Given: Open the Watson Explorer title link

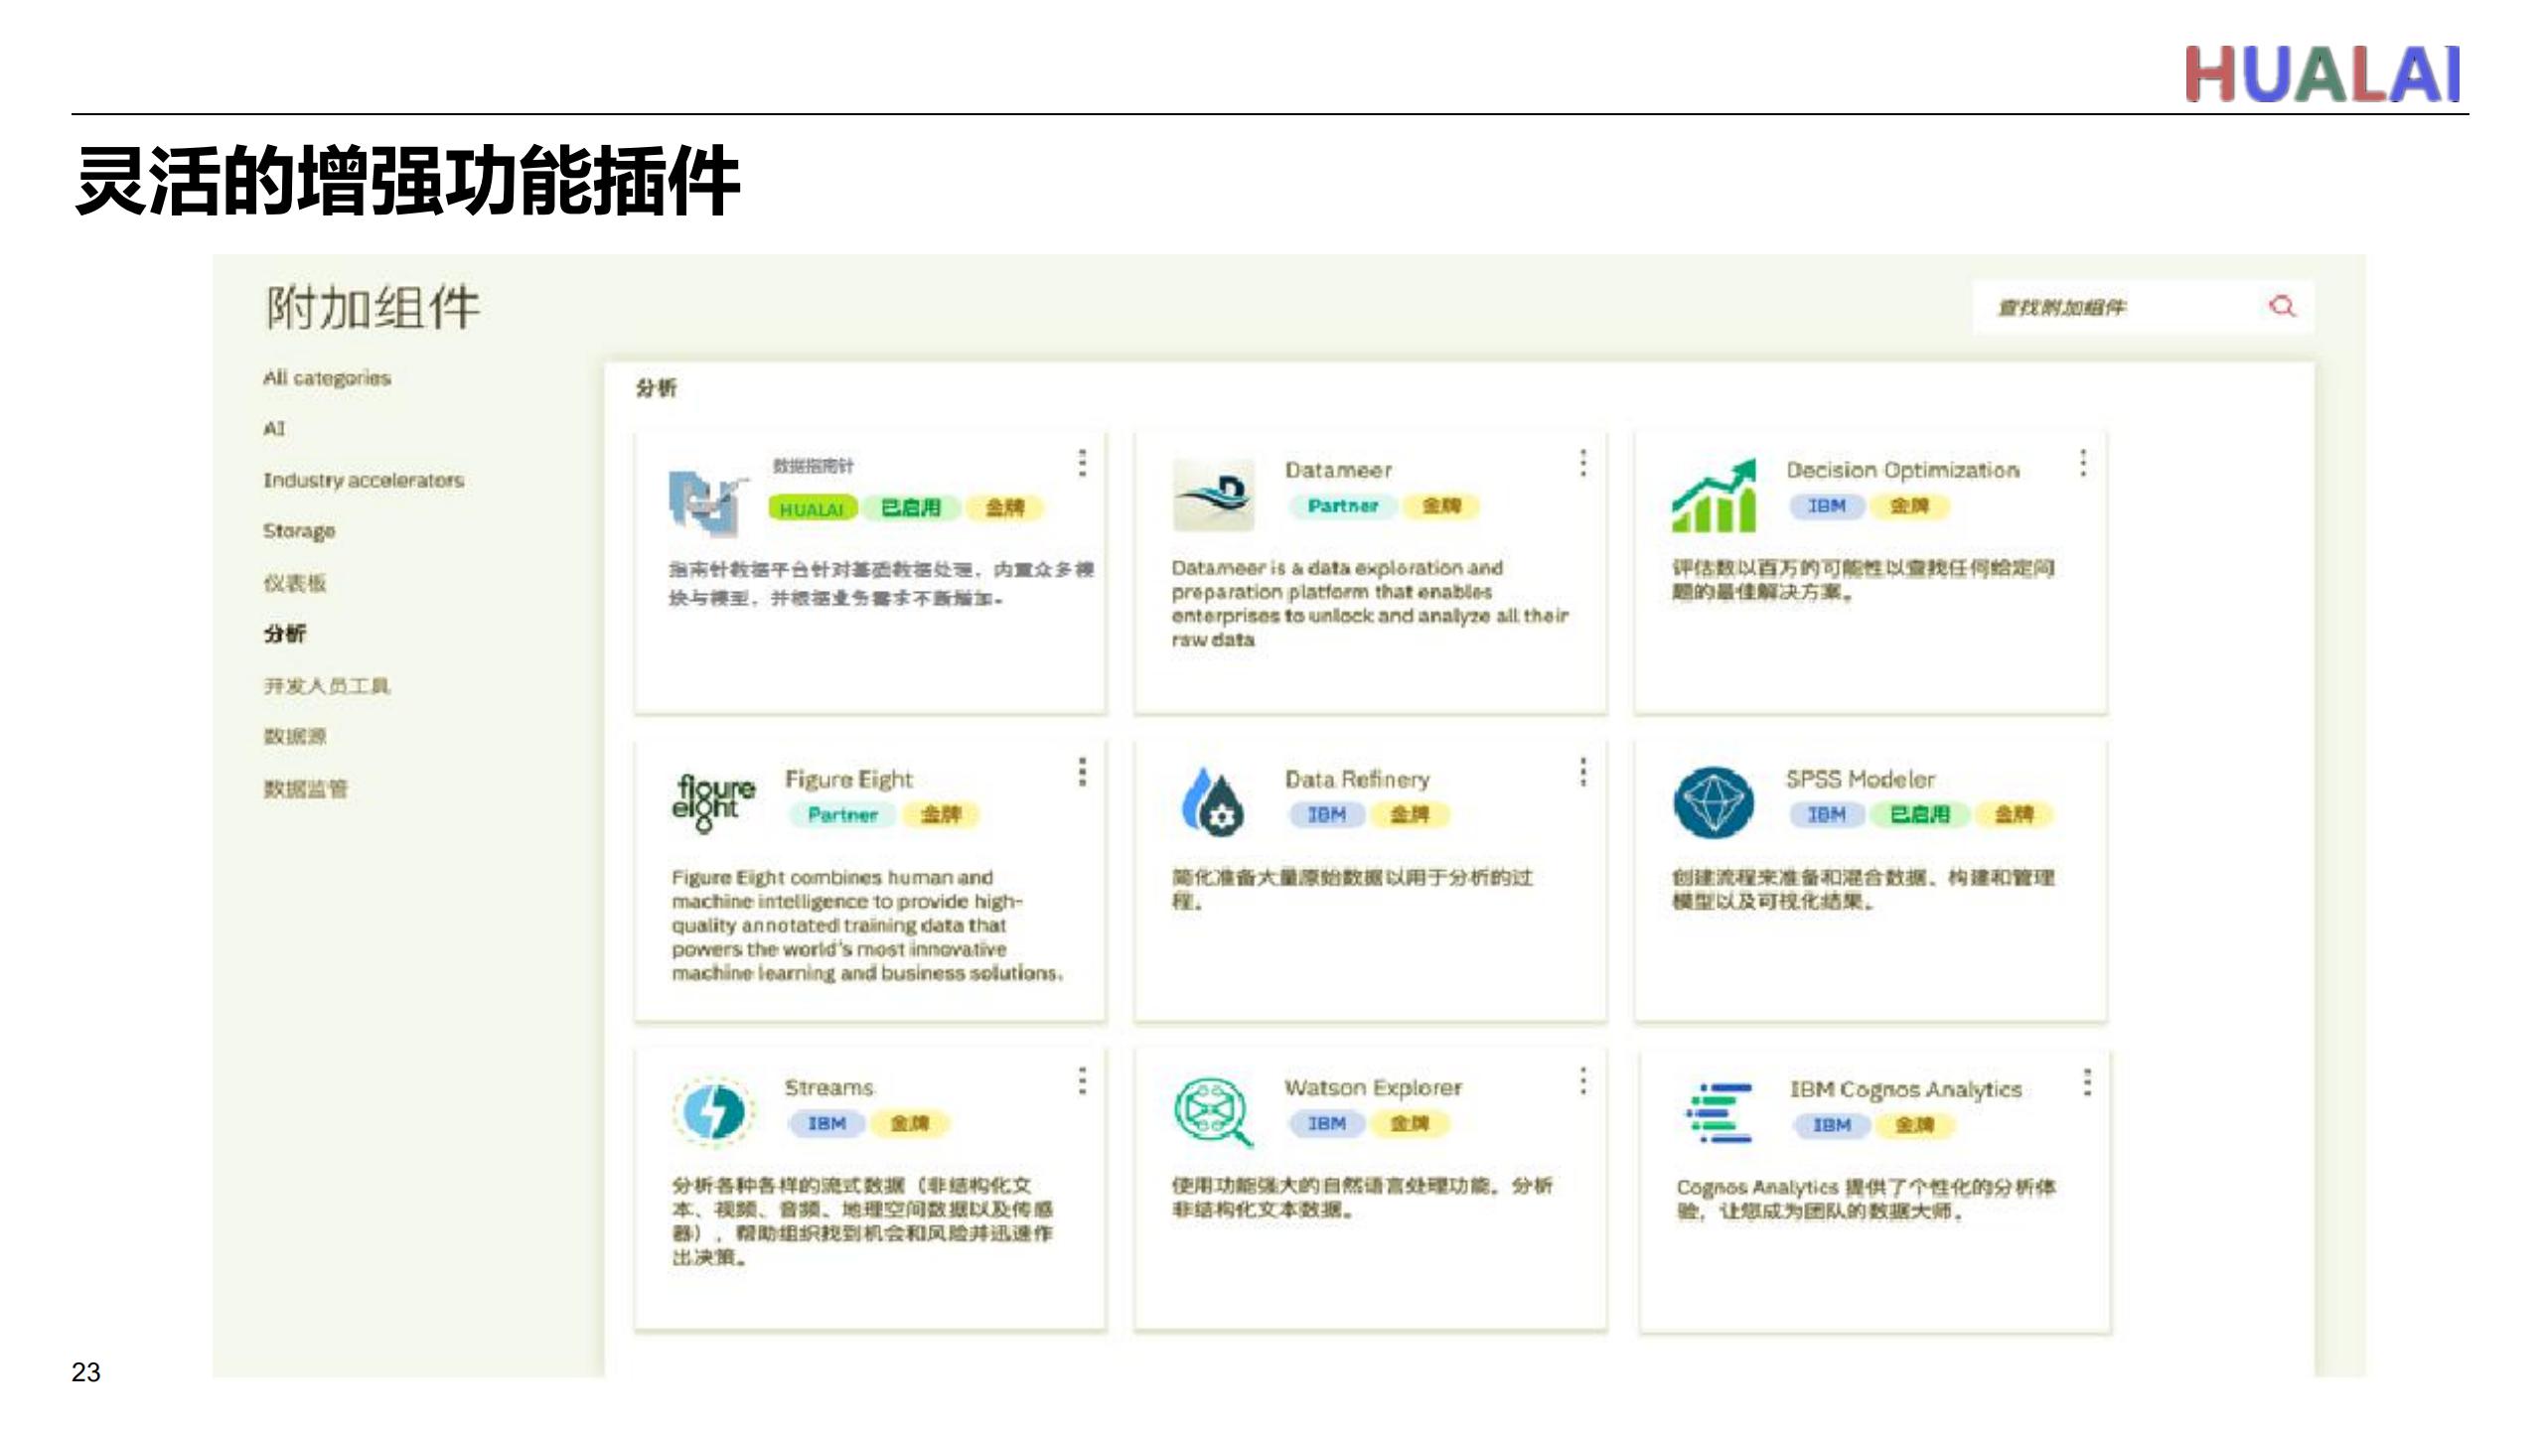Looking at the screenshot, I should click(x=1373, y=1087).
